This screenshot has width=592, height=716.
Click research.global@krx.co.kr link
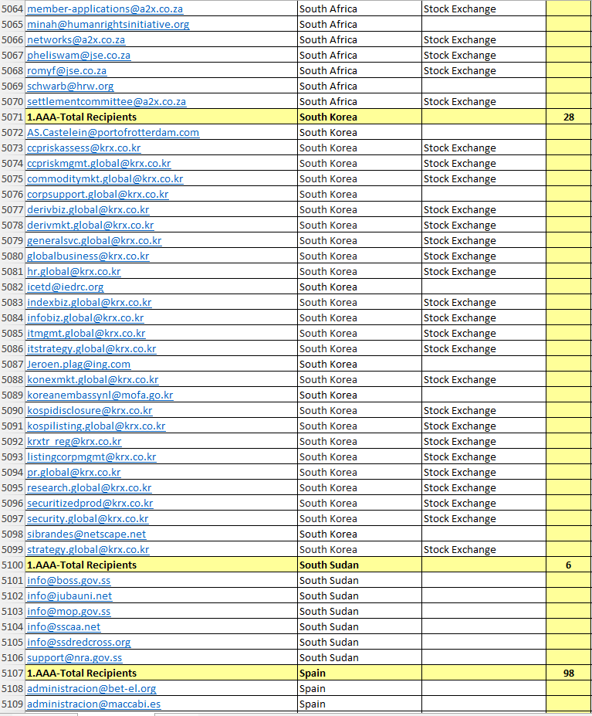pos(90,488)
